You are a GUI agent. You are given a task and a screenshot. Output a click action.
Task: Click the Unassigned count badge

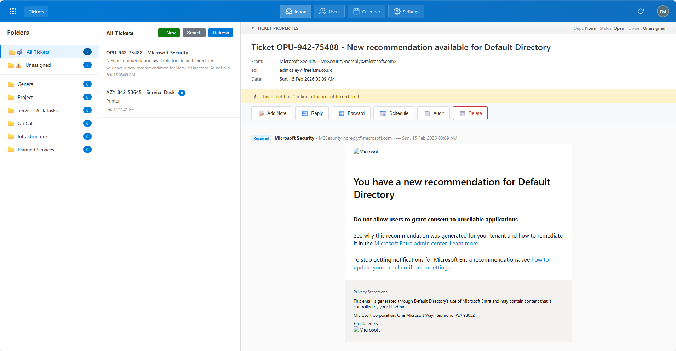coord(87,65)
